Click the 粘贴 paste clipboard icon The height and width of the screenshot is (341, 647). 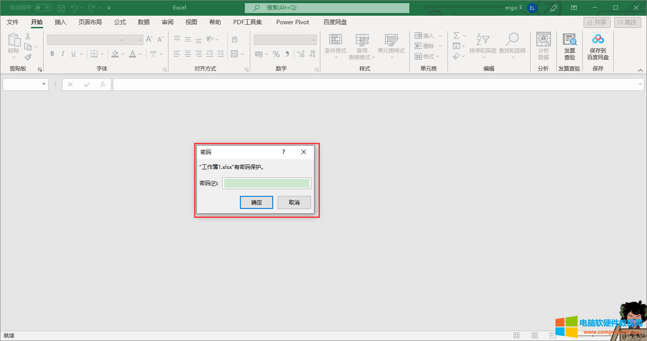(x=13, y=40)
